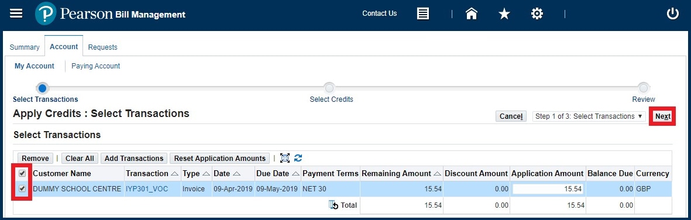Open the list icon beside Contact Us
This screenshot has height=220, width=691.
pyautogui.click(x=423, y=13)
